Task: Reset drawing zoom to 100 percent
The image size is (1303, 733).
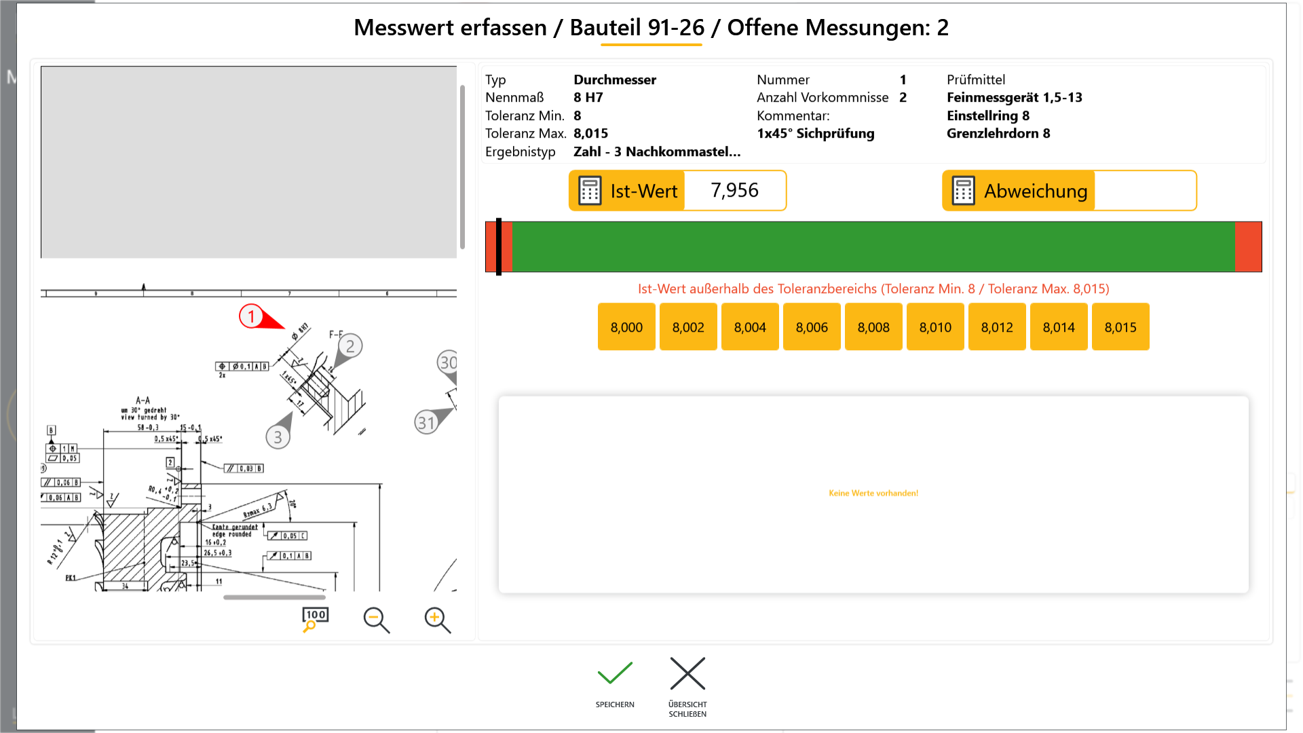Action: (x=315, y=619)
